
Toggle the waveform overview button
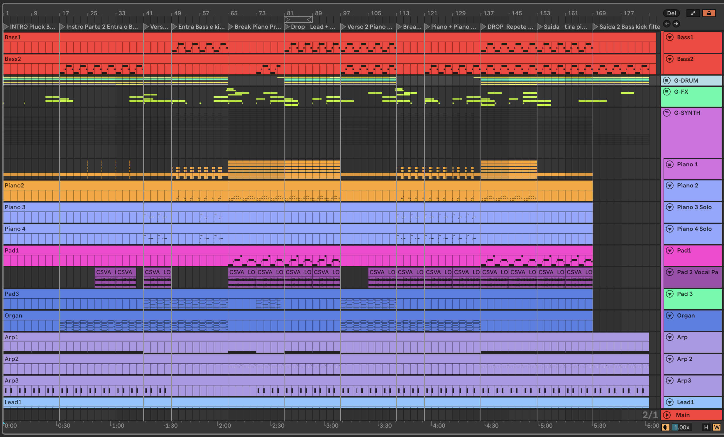(665, 427)
